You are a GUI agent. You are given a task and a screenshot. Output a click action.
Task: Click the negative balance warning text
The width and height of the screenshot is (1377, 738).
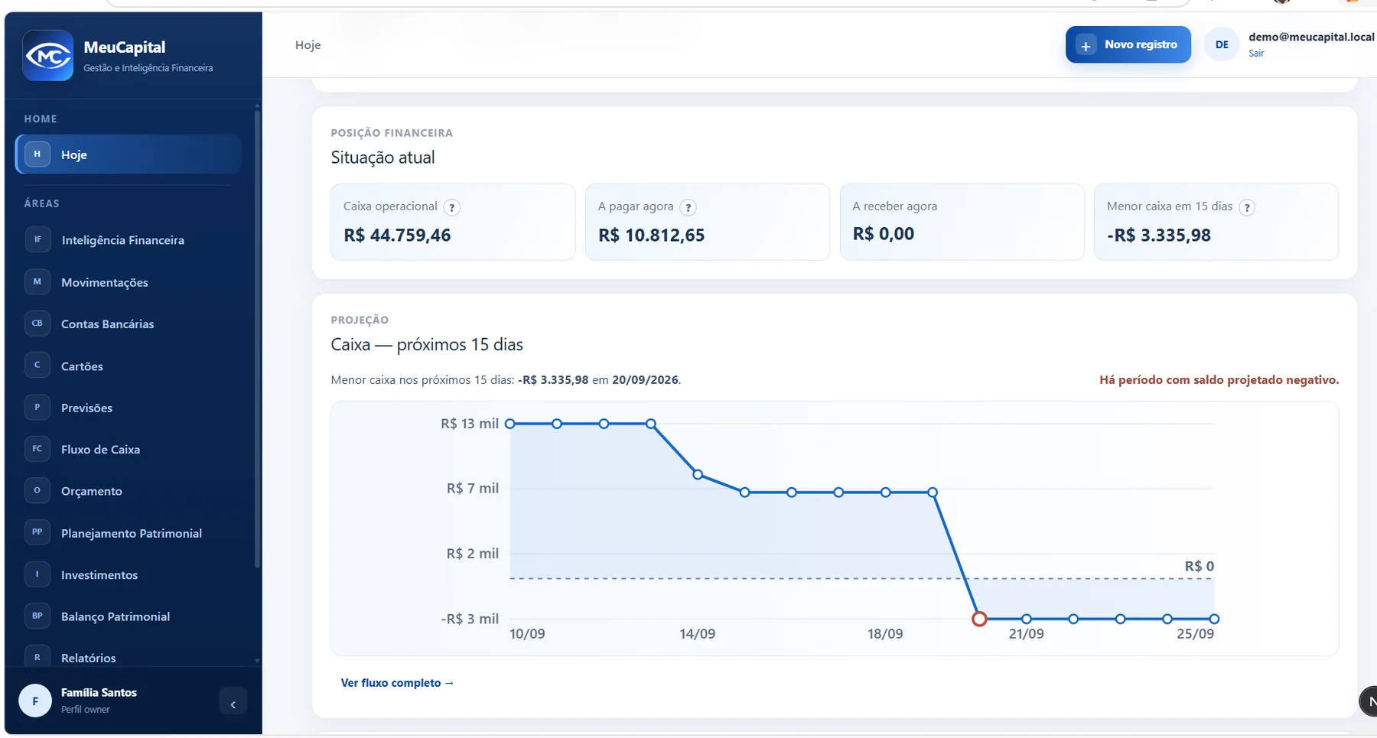(x=1219, y=380)
